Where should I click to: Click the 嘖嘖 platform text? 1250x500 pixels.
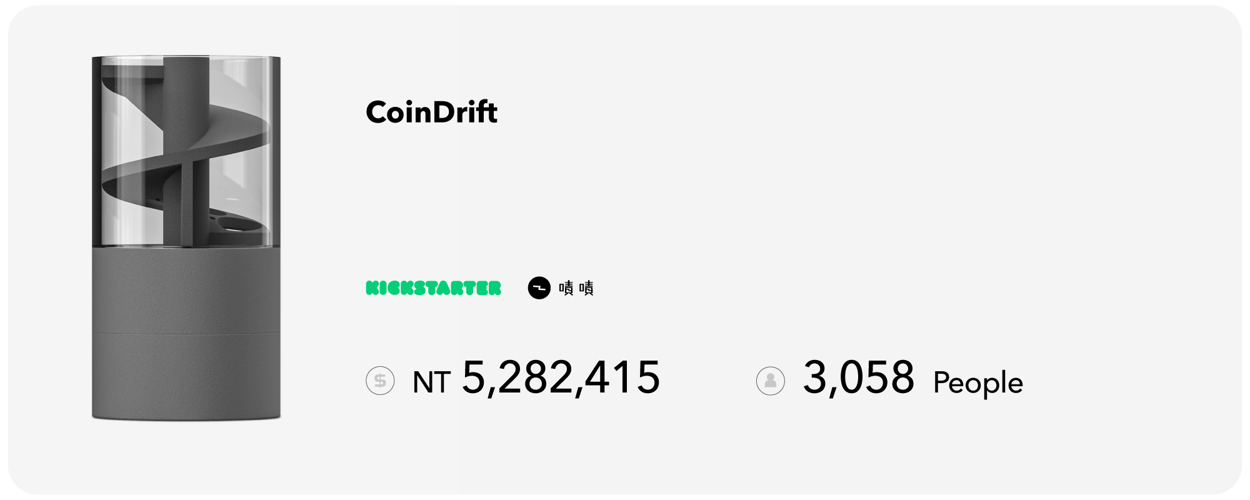576,288
